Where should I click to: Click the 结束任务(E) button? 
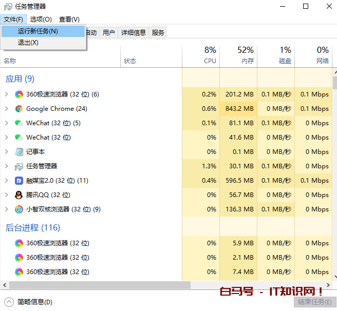pos(314,302)
